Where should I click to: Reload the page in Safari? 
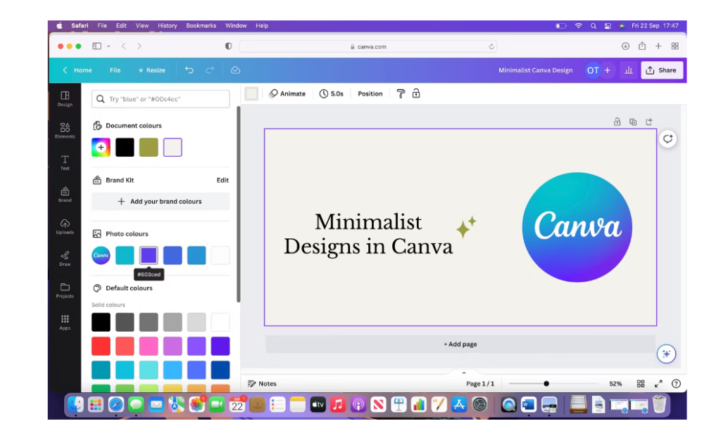[x=491, y=46]
